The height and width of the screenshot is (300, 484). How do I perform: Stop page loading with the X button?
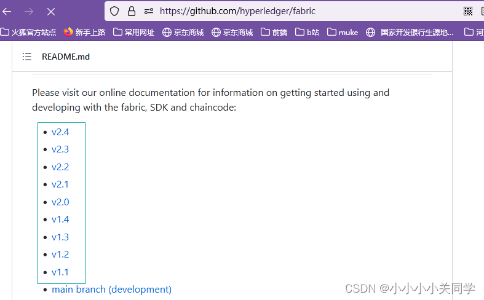[51, 12]
